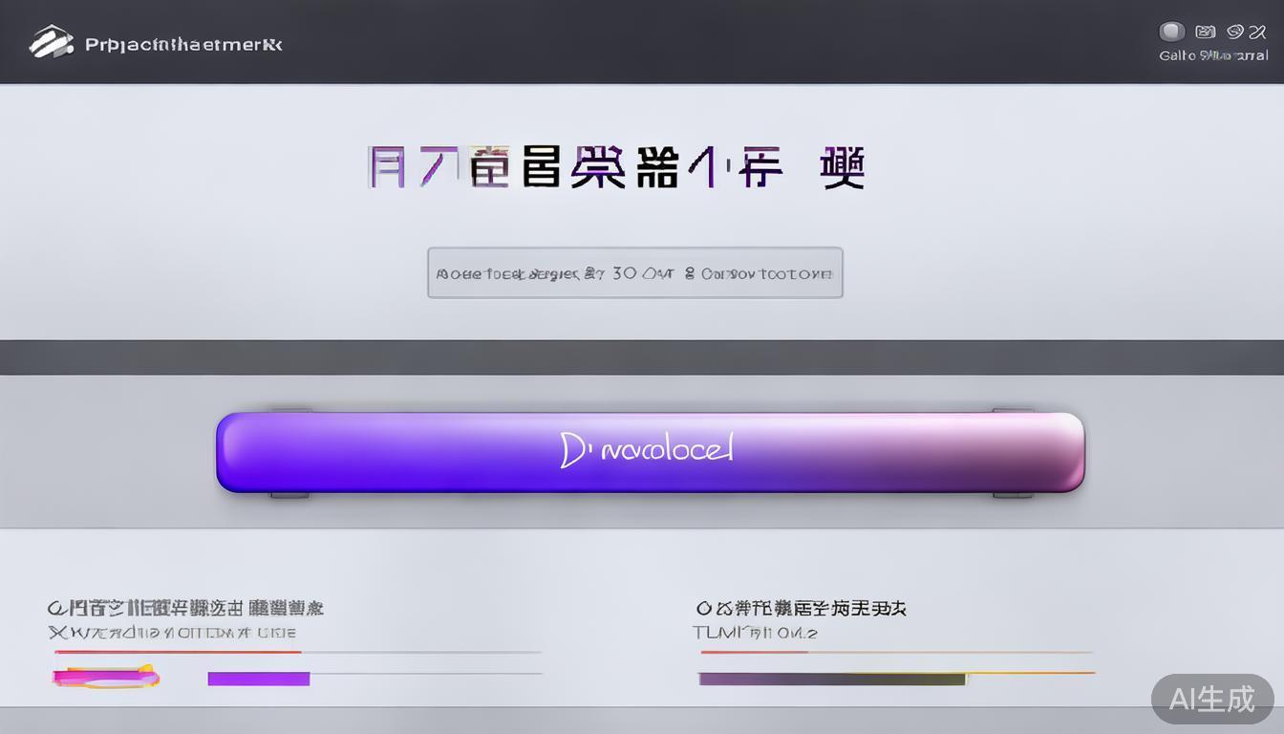Click the AI生成 watermark badge
Image resolution: width=1284 pixels, height=734 pixels.
(x=1213, y=700)
